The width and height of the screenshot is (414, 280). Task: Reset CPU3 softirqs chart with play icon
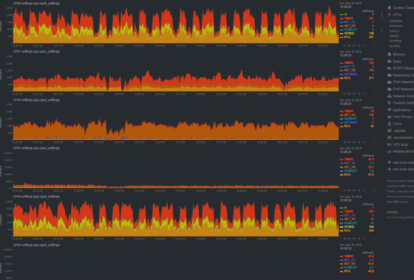[x=349, y=190]
